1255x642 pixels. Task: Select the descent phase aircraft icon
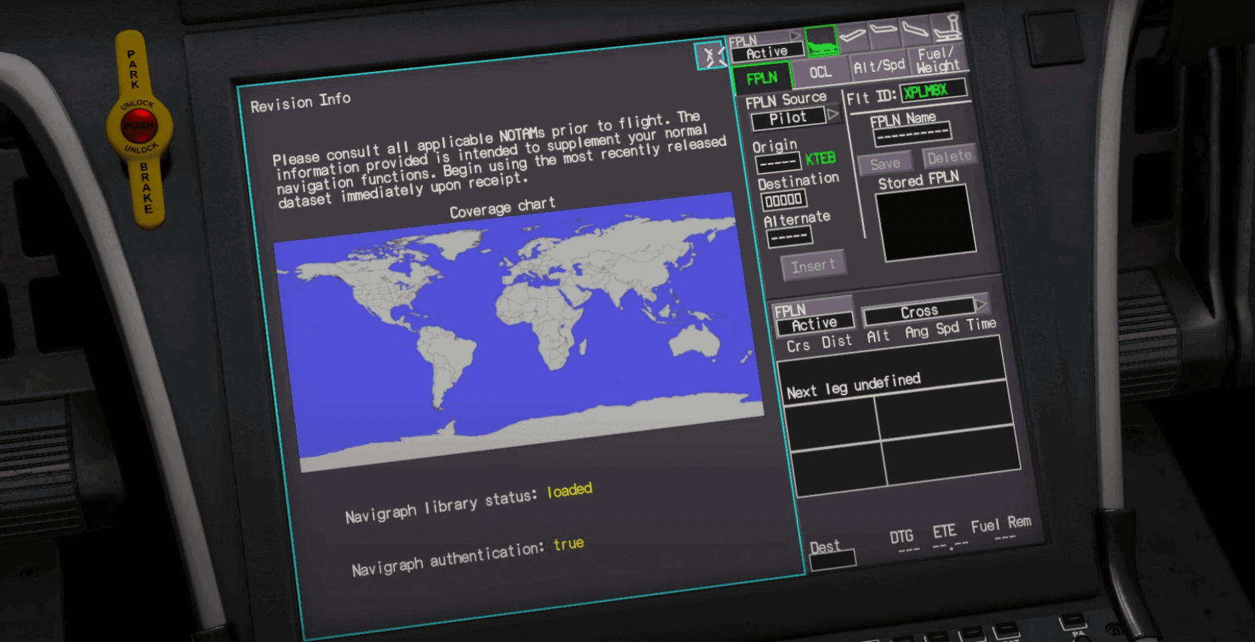pos(915,31)
